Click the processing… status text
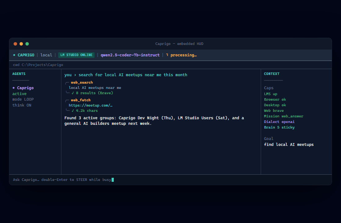This screenshot has height=223, width=341. click(x=184, y=55)
